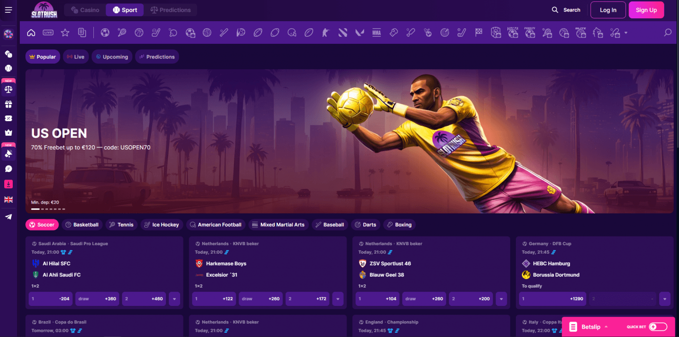
Task: Select the basketball sport icon
Action: 139,33
